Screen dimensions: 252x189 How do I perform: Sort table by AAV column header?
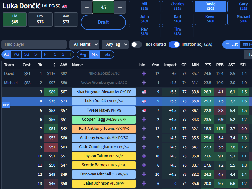64,65
